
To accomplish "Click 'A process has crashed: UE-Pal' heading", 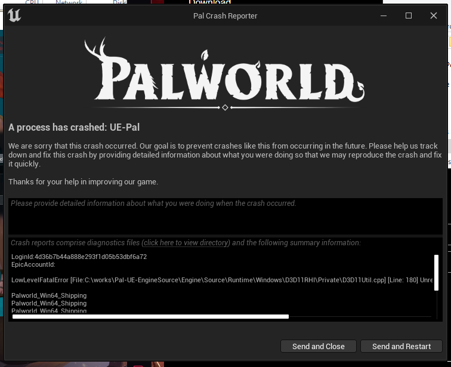I will coord(74,127).
